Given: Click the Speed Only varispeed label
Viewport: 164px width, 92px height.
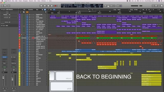Looking at the screenshot, I should (x=78, y=5).
